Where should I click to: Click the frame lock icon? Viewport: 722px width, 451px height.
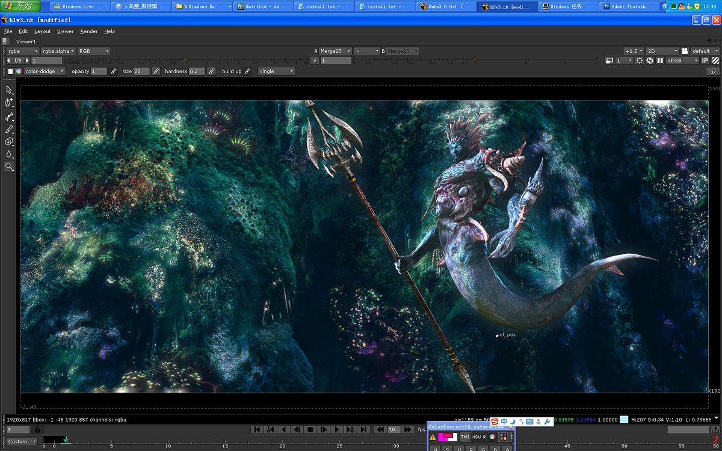(37, 429)
